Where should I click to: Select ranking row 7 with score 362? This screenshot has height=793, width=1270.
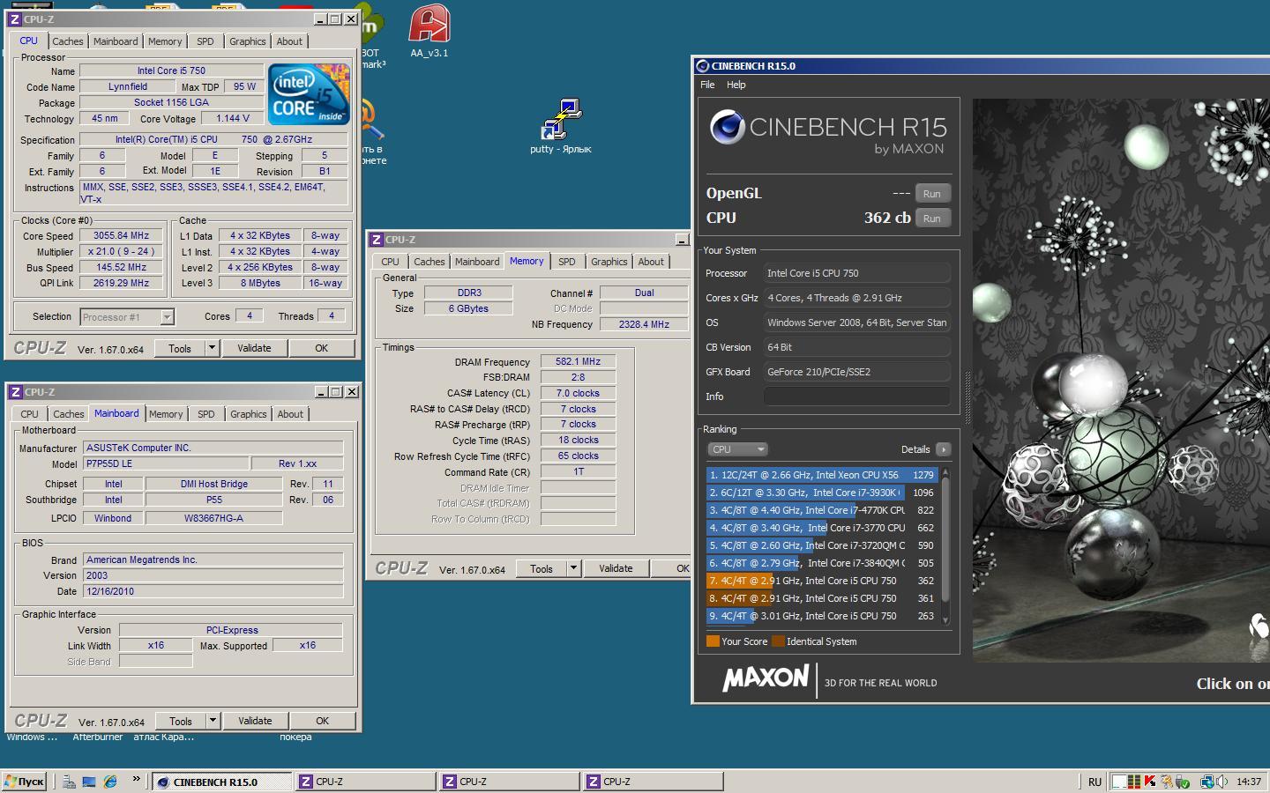pyautogui.click(x=823, y=581)
